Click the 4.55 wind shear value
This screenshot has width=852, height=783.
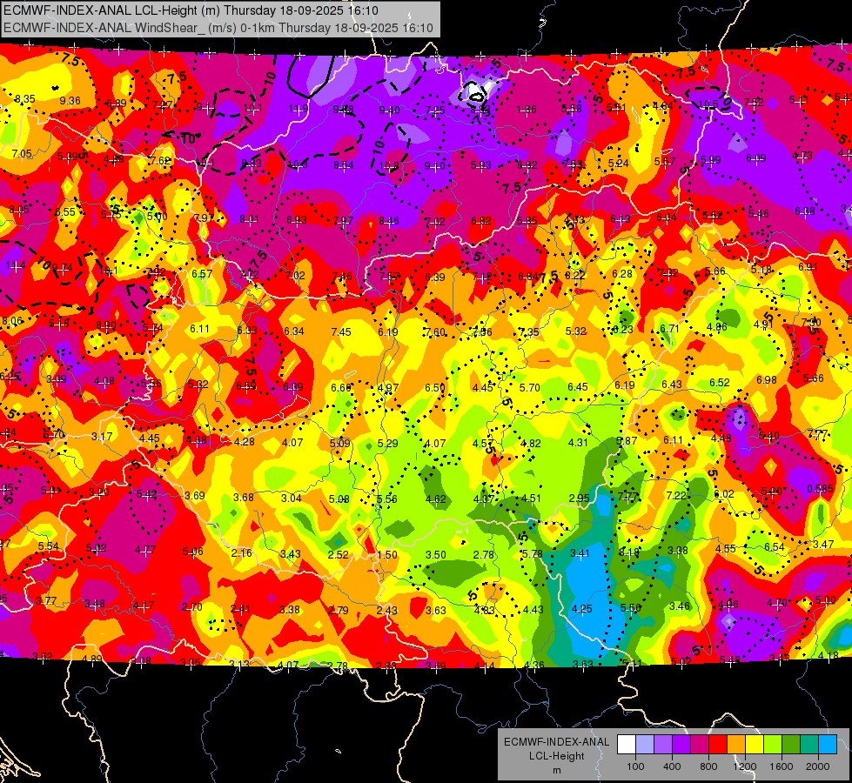click(x=726, y=549)
